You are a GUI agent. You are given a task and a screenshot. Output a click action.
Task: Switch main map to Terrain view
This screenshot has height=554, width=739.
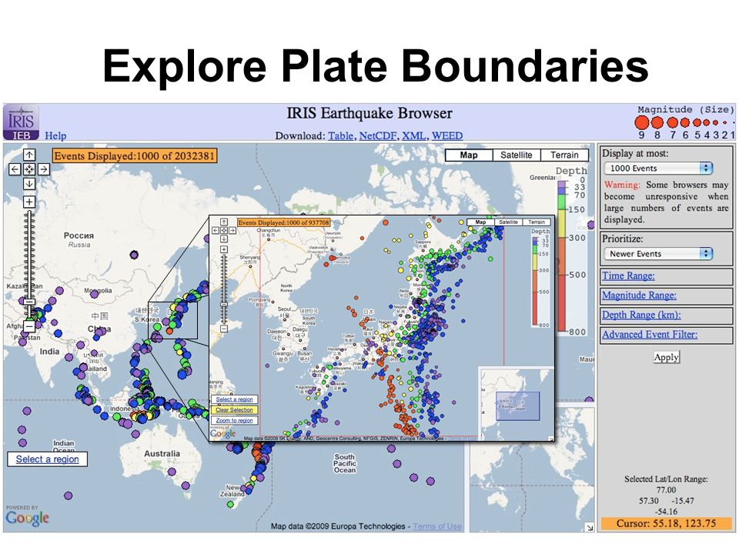click(564, 155)
